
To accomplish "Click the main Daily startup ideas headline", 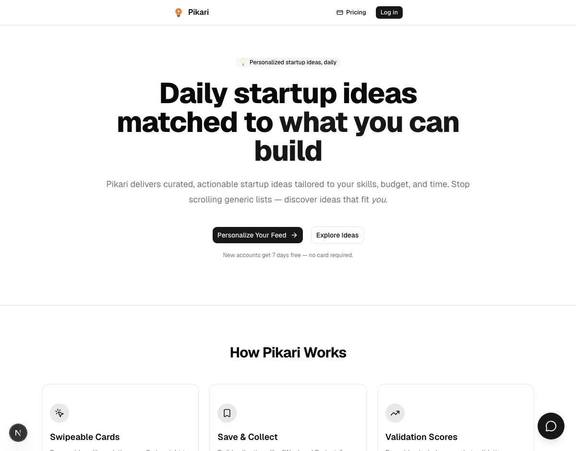I will pyautogui.click(x=288, y=122).
